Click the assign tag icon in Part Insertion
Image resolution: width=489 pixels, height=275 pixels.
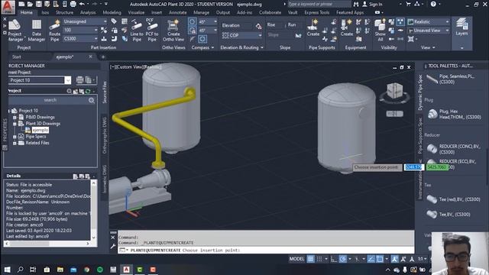point(114,21)
